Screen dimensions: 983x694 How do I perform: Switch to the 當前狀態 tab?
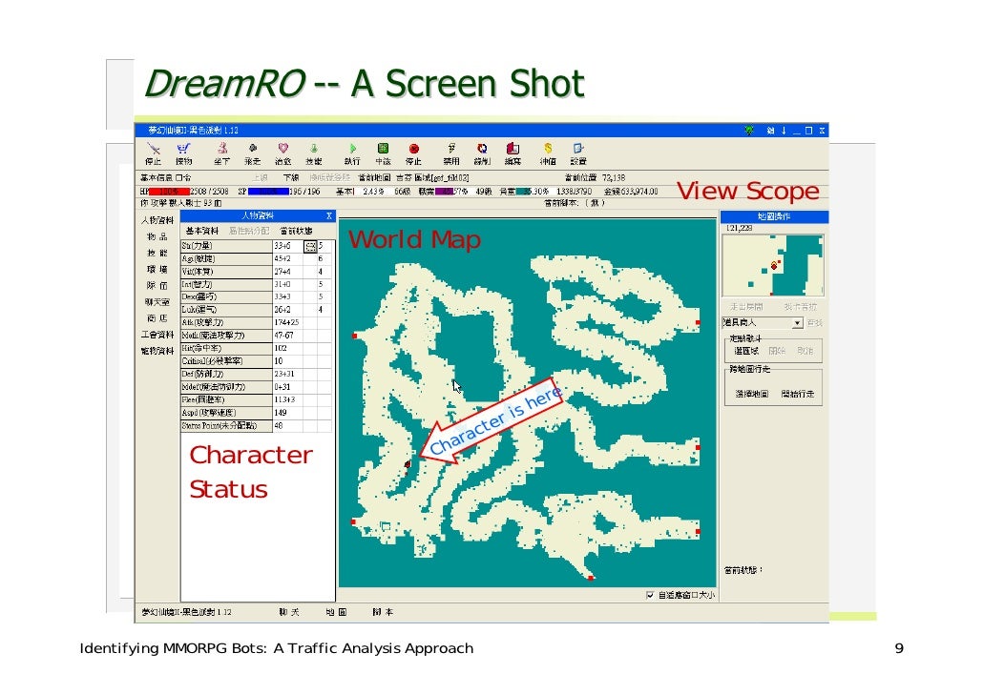296,231
